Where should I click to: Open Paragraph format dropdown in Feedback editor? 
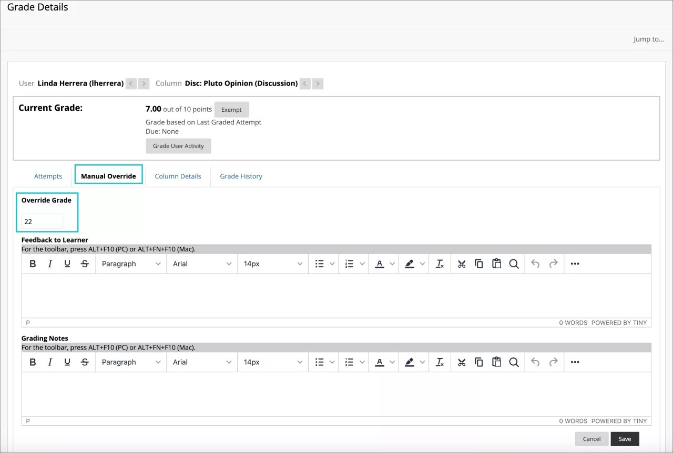click(131, 264)
